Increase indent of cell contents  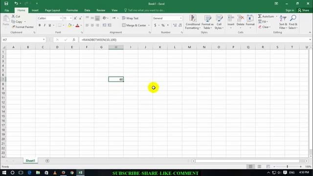click(x=110, y=25)
